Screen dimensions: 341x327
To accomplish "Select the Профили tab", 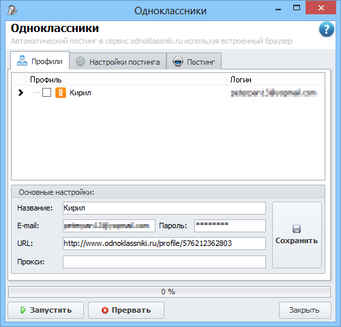I will [40, 61].
